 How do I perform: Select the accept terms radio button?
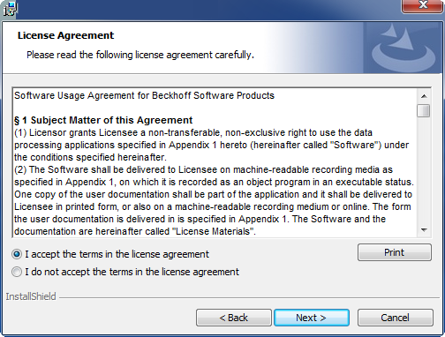[x=17, y=254]
